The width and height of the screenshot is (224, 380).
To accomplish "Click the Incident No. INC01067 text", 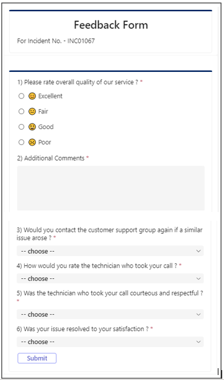I will (56, 41).
